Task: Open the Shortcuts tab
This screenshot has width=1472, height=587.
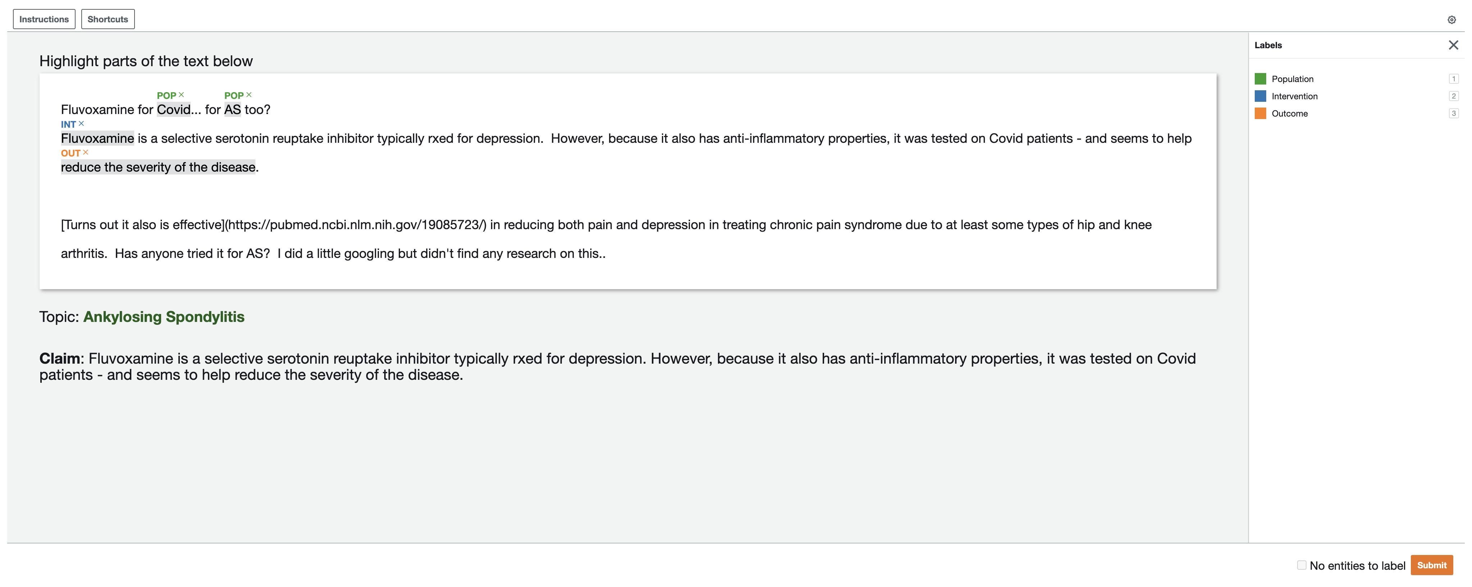Action: pyautogui.click(x=108, y=19)
